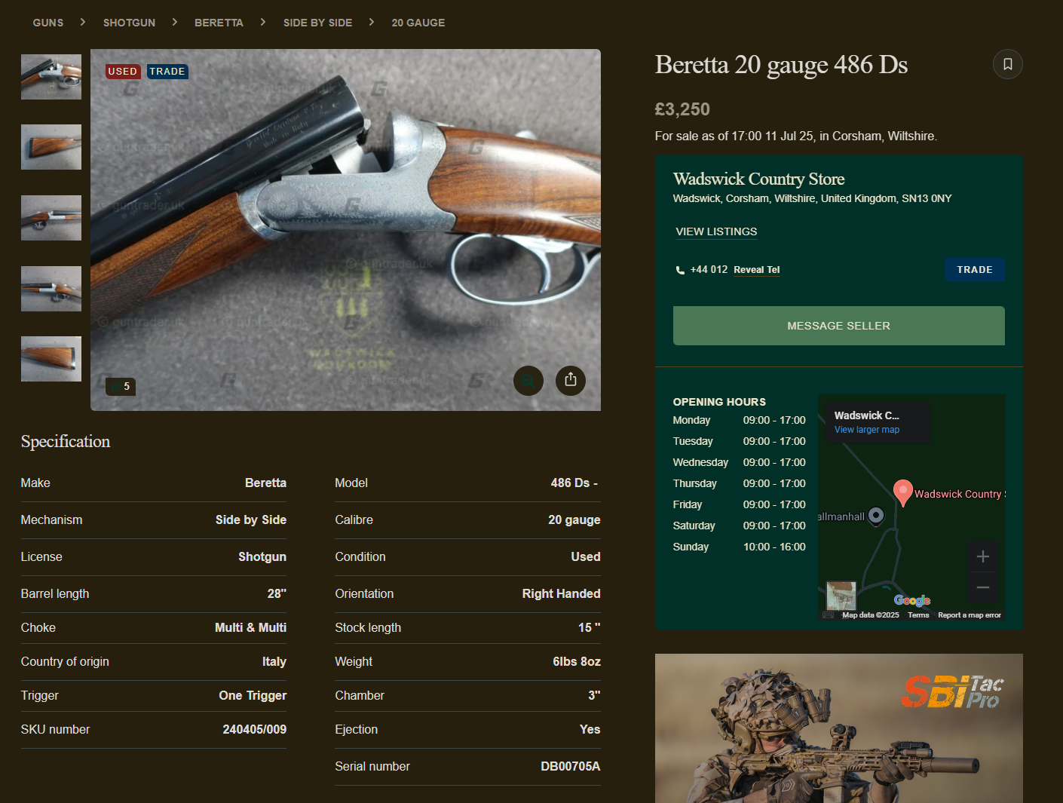Select Trigger value One Trigger

pos(253,695)
